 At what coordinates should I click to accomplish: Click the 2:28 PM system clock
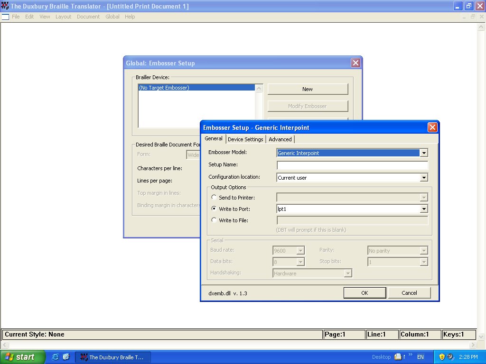click(468, 357)
